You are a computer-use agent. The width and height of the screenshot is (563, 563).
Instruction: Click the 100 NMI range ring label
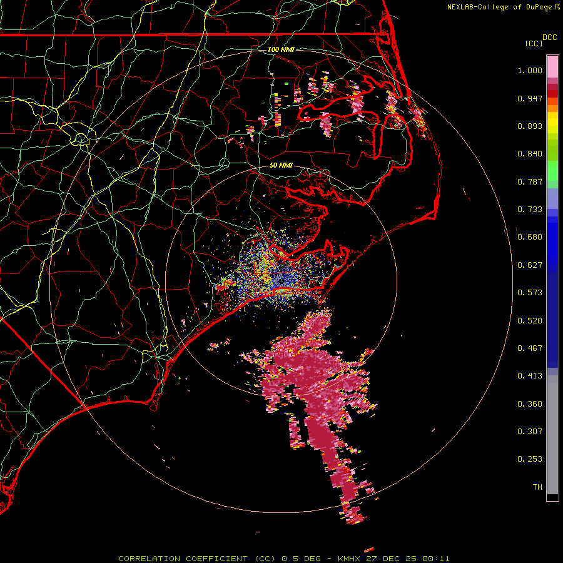click(x=281, y=49)
